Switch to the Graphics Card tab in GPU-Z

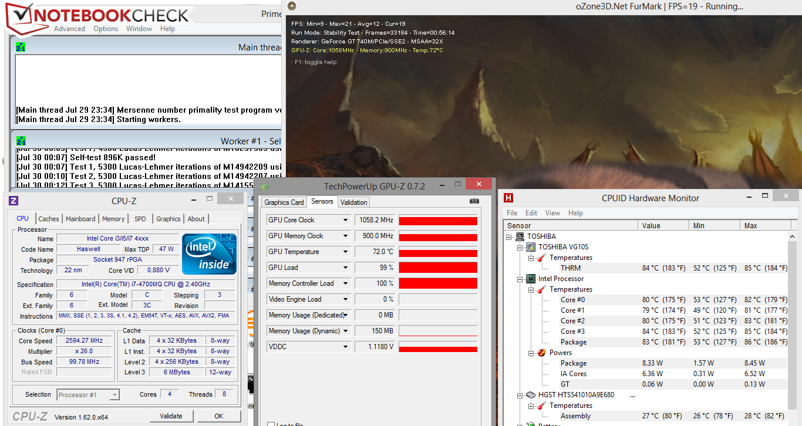click(284, 202)
